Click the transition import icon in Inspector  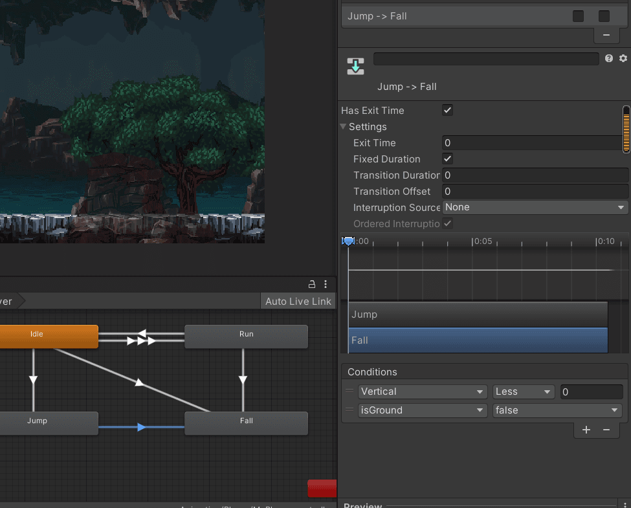coord(355,66)
